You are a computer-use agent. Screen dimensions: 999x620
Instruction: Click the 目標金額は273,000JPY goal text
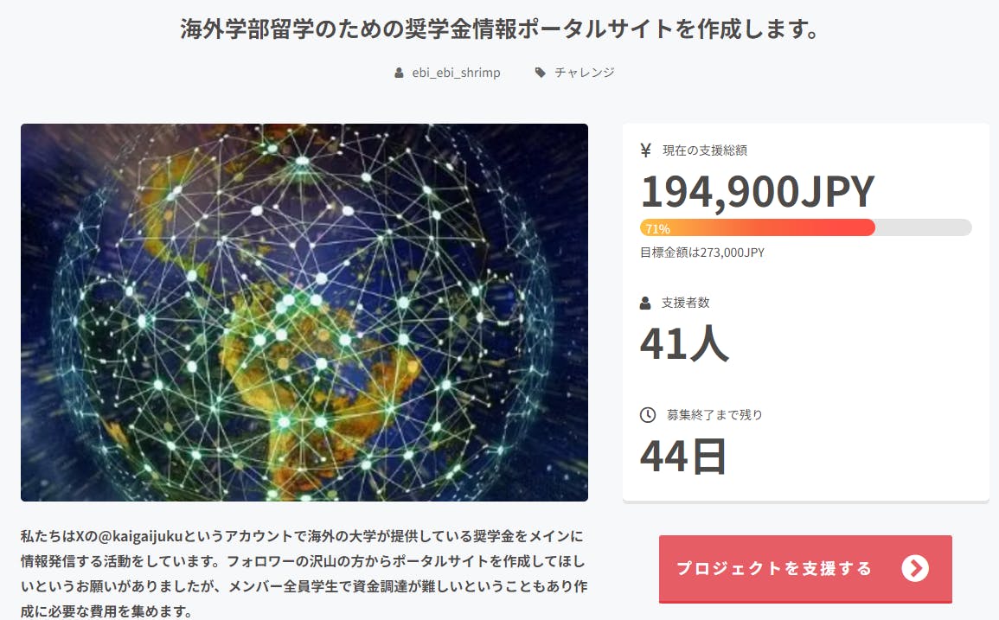[701, 252]
